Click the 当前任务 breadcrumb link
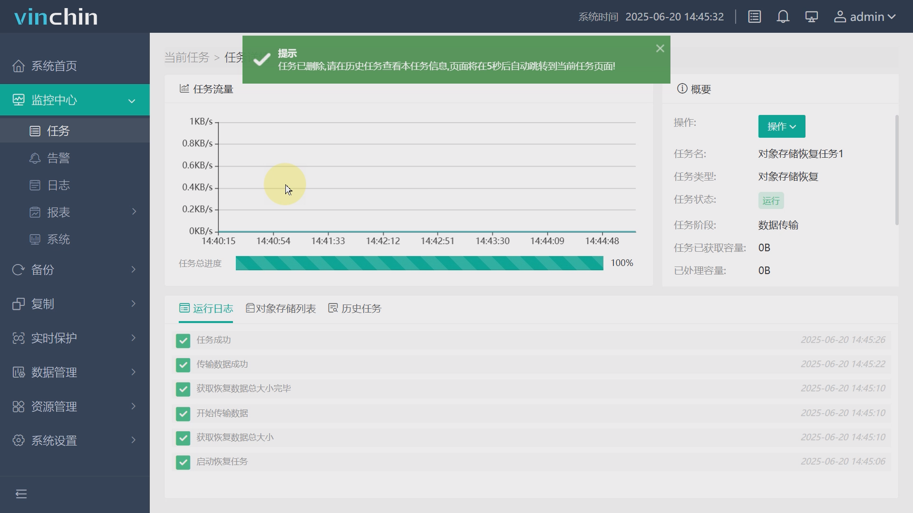The height and width of the screenshot is (513, 913). click(187, 57)
